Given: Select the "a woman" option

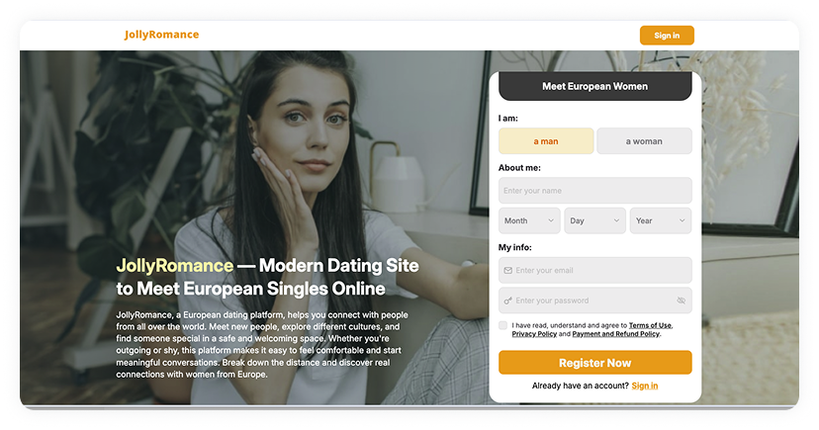Looking at the screenshot, I should (x=644, y=141).
